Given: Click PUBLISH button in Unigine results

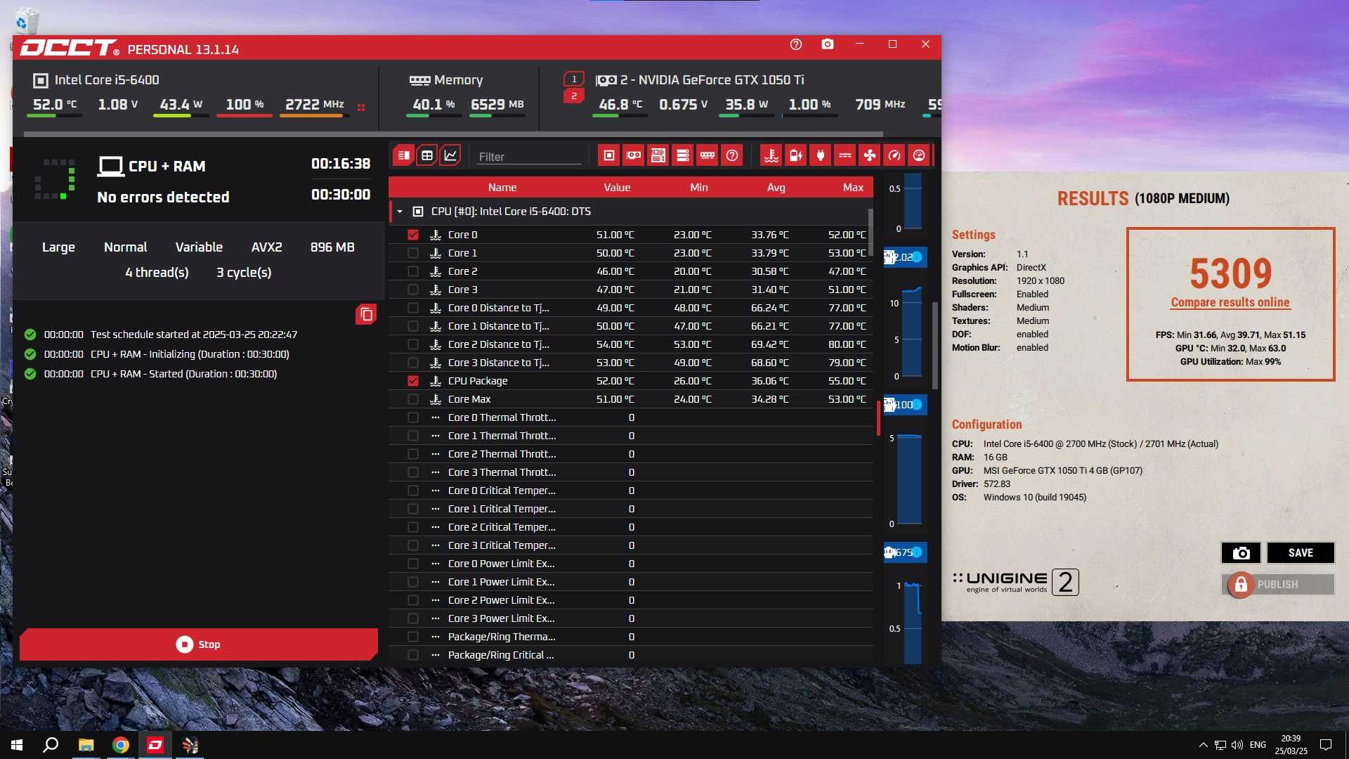Looking at the screenshot, I should click(x=1278, y=585).
